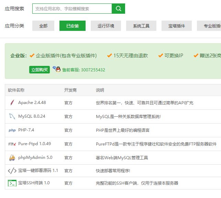The height and width of the screenshot is (198, 221).
Task: Open 宝塔SSH终端 1.0 entry
Action: [x=34, y=183]
